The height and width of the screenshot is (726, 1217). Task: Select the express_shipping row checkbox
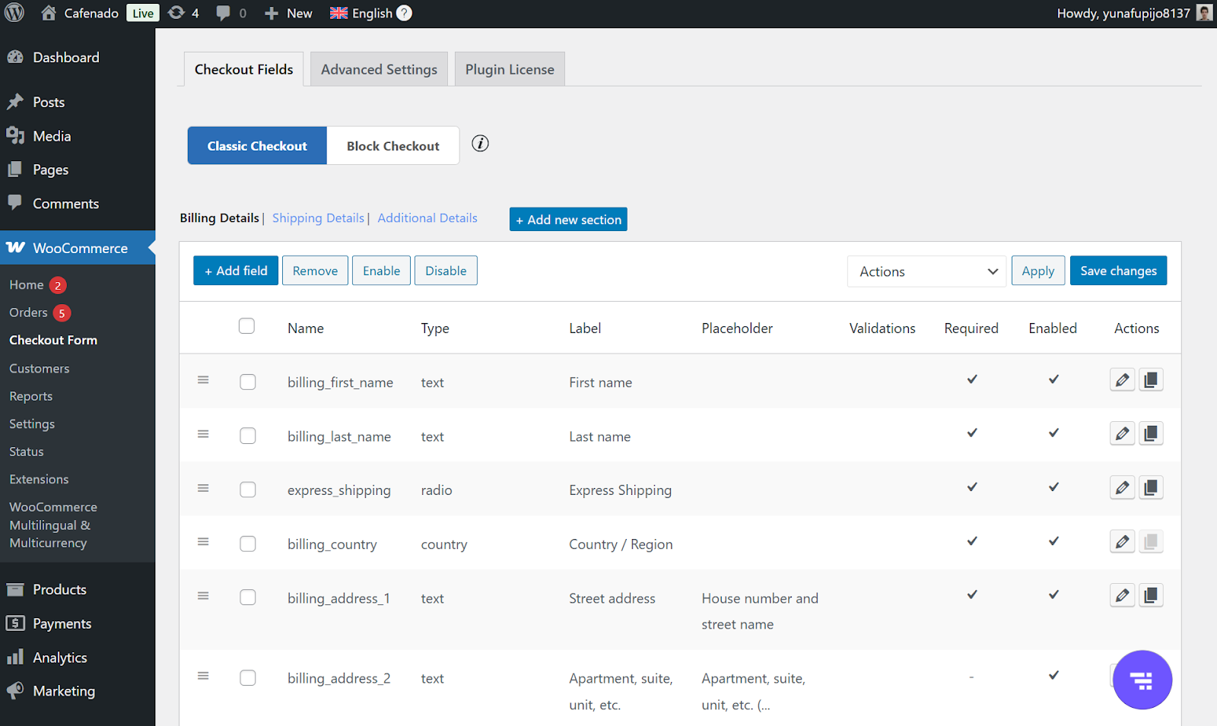click(x=248, y=490)
